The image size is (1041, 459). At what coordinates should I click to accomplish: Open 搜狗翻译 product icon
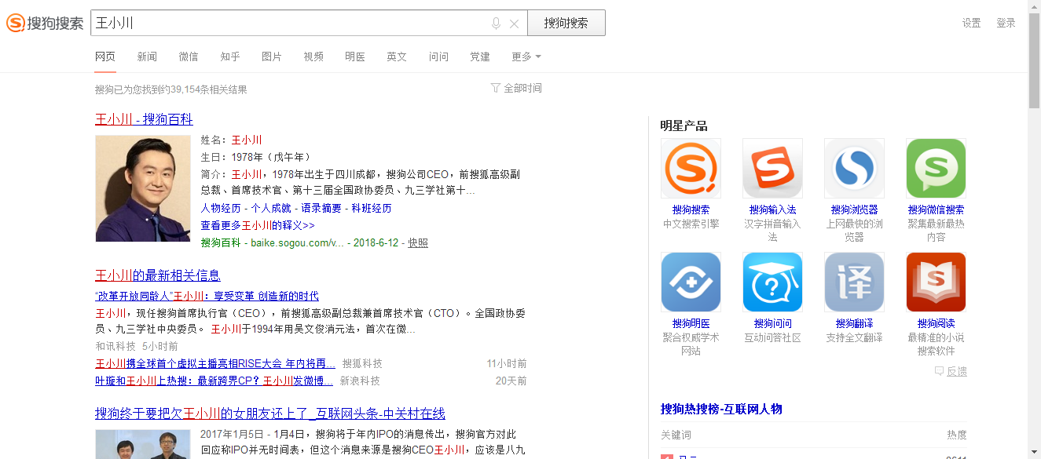pyautogui.click(x=854, y=282)
